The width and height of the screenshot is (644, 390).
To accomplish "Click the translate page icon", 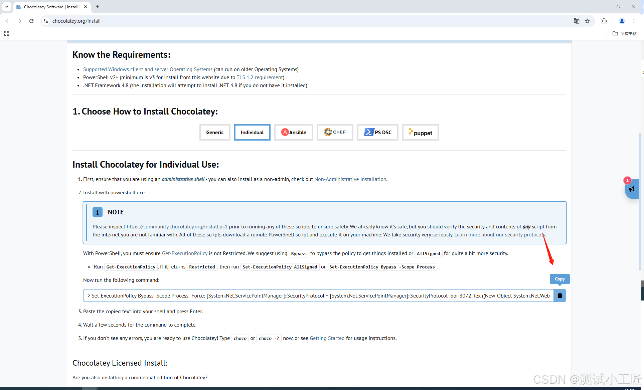I will pos(576,21).
